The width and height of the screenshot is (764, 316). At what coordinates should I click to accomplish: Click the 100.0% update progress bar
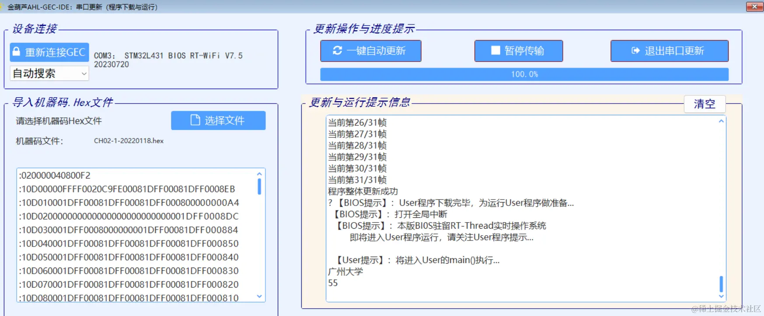click(524, 74)
